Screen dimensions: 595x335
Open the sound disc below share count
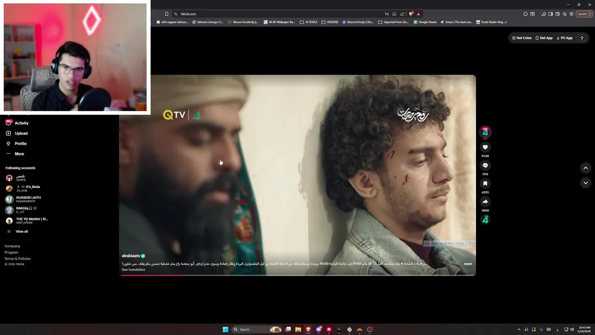coord(485,220)
